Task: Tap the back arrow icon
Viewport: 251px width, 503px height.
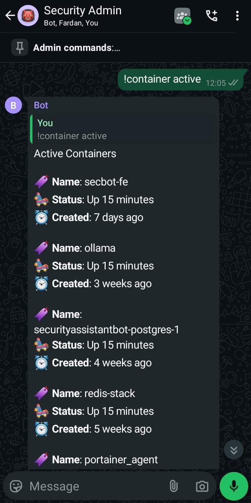Action: [10, 16]
